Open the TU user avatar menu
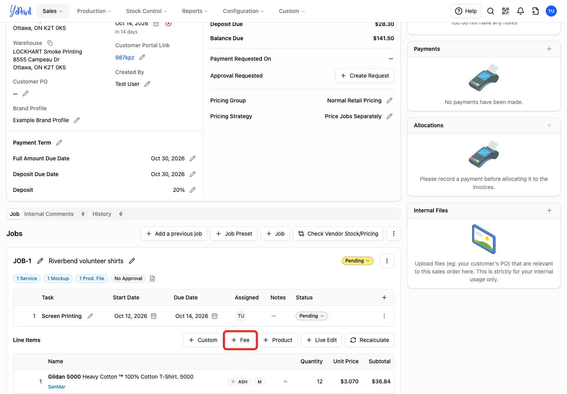567x394 pixels. pos(551,11)
